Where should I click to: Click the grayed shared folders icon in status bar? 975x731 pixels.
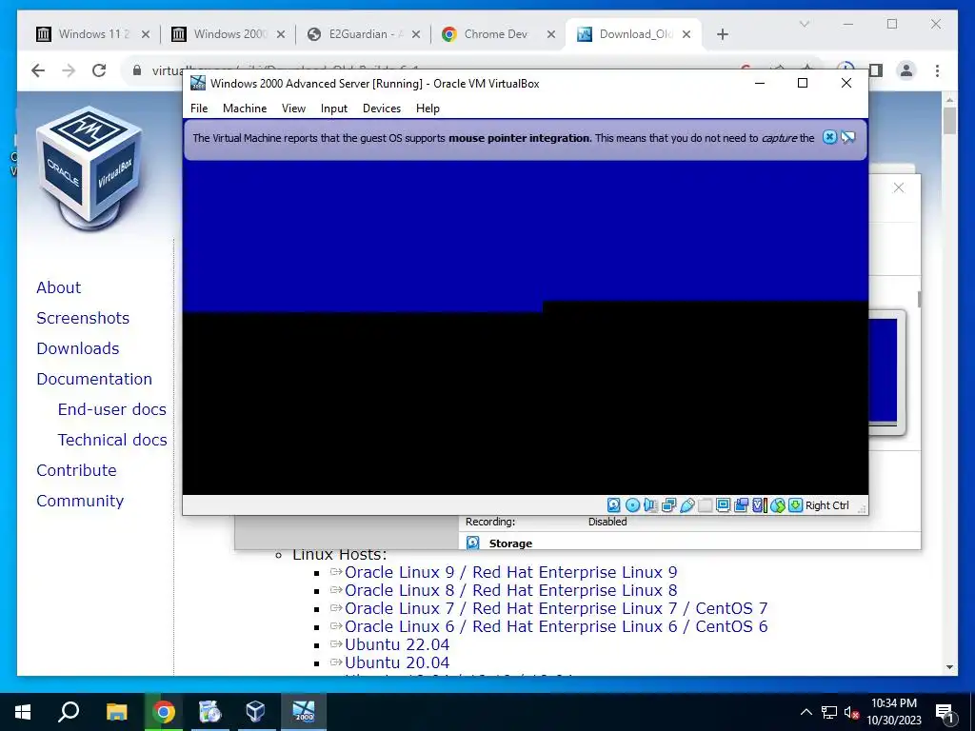pos(706,505)
